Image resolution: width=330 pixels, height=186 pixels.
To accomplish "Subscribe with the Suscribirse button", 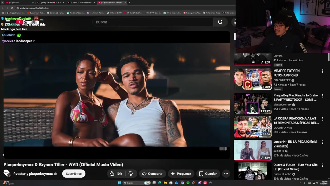I will tap(74, 174).
